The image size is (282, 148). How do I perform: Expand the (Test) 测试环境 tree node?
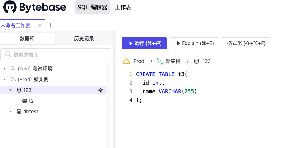coord(5,69)
